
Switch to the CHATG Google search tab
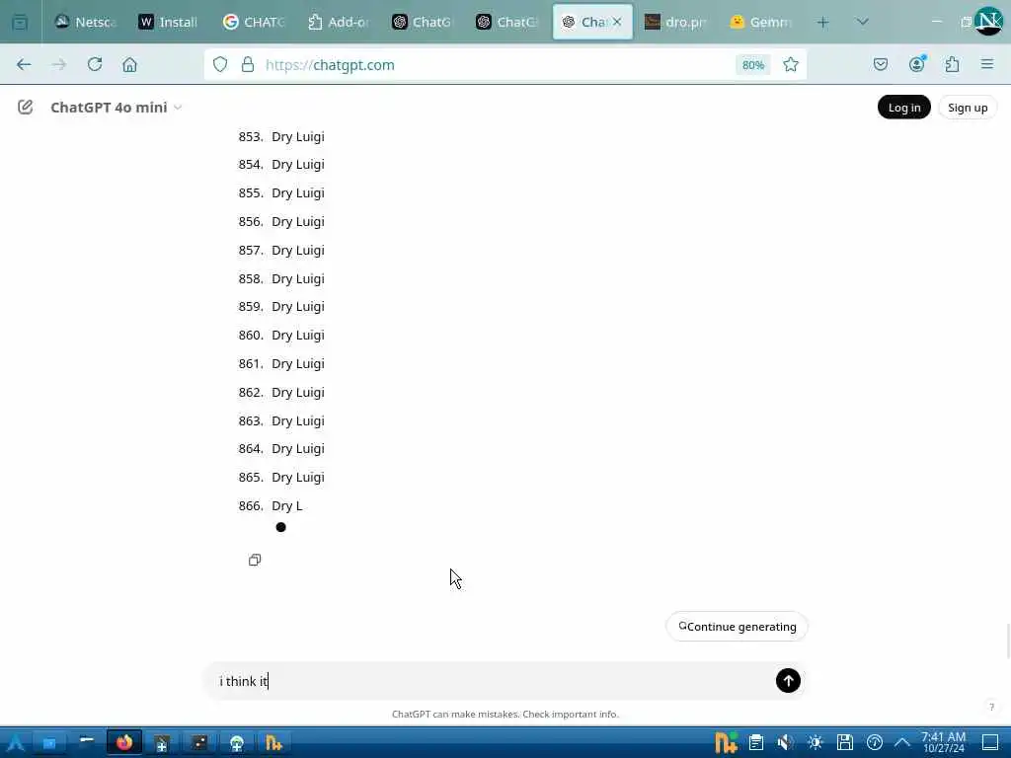[x=254, y=23]
